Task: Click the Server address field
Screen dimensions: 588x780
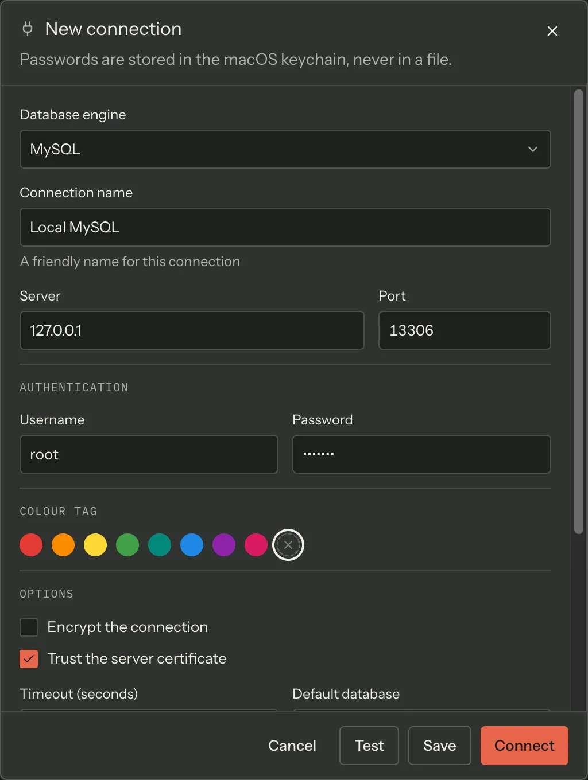Action: 192,330
